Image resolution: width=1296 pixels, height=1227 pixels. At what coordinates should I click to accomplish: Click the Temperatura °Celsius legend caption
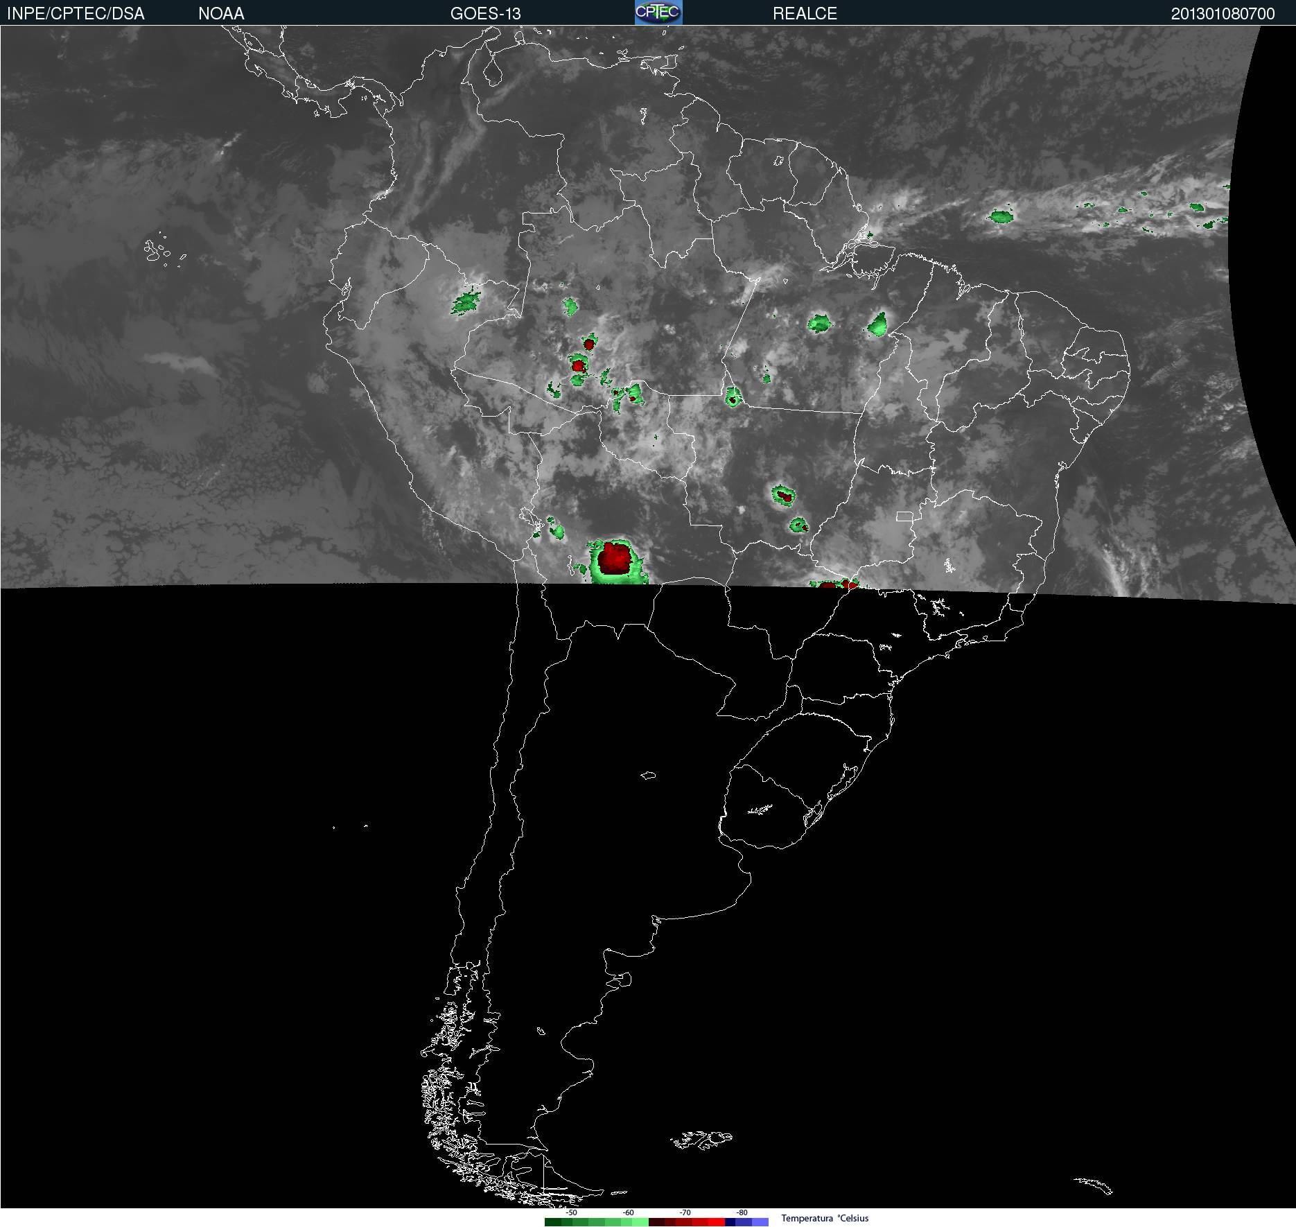825,1218
